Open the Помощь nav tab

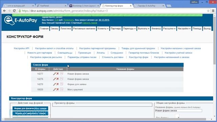click(x=197, y=28)
